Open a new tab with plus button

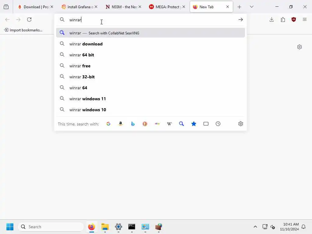pos(239,7)
